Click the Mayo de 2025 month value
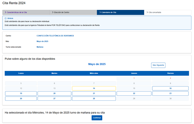Image resolution: width=194 pixels, height=124 pixels. tap(42, 41)
